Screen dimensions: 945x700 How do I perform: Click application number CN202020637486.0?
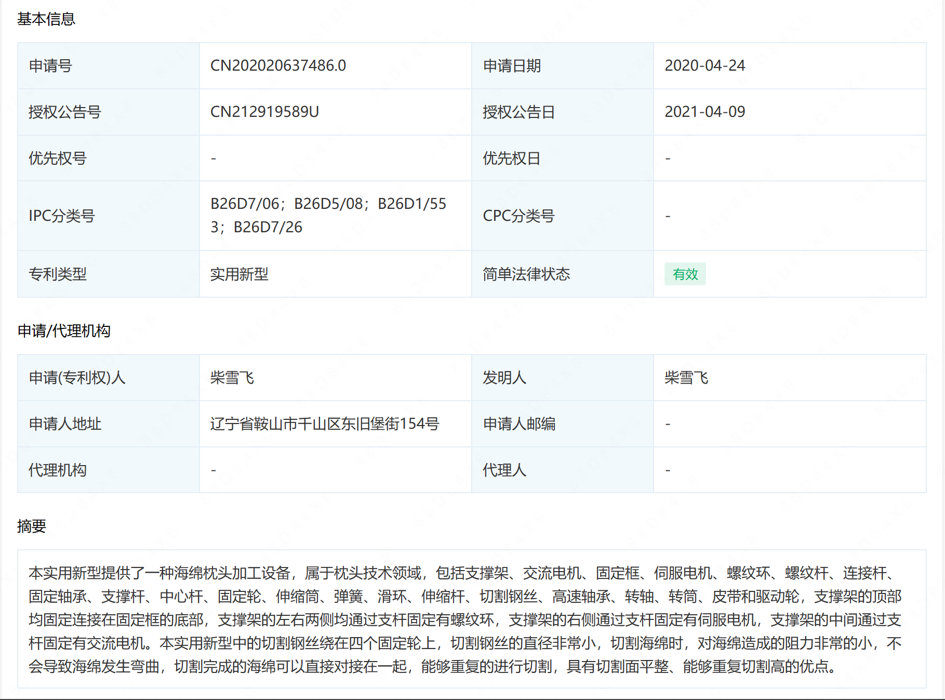click(278, 66)
